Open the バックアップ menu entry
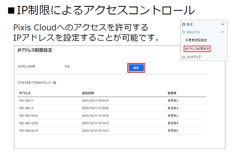 [x=193, y=57]
